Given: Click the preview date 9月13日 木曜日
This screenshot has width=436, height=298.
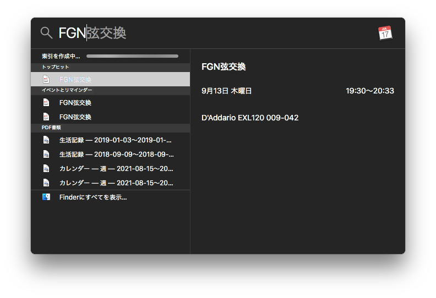Looking at the screenshot, I should point(226,91).
